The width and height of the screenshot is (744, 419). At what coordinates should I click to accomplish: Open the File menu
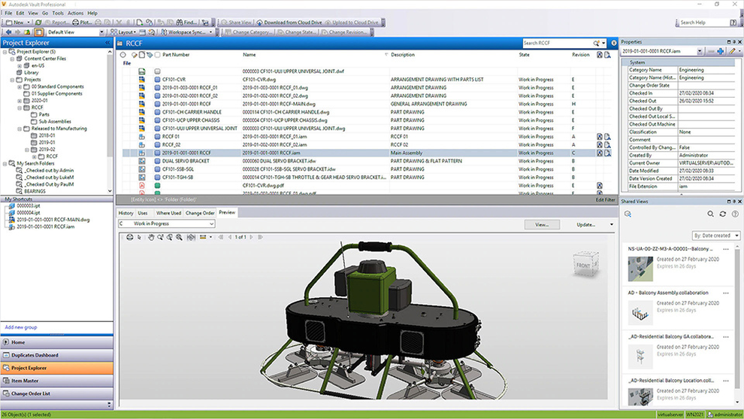tap(8, 14)
